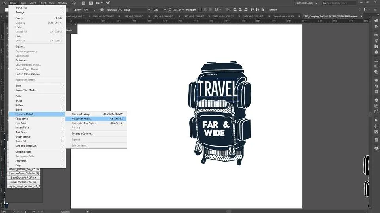Screen dimensions: 380x213
Task: Select Make with Top Object
Action: coord(96,123)
